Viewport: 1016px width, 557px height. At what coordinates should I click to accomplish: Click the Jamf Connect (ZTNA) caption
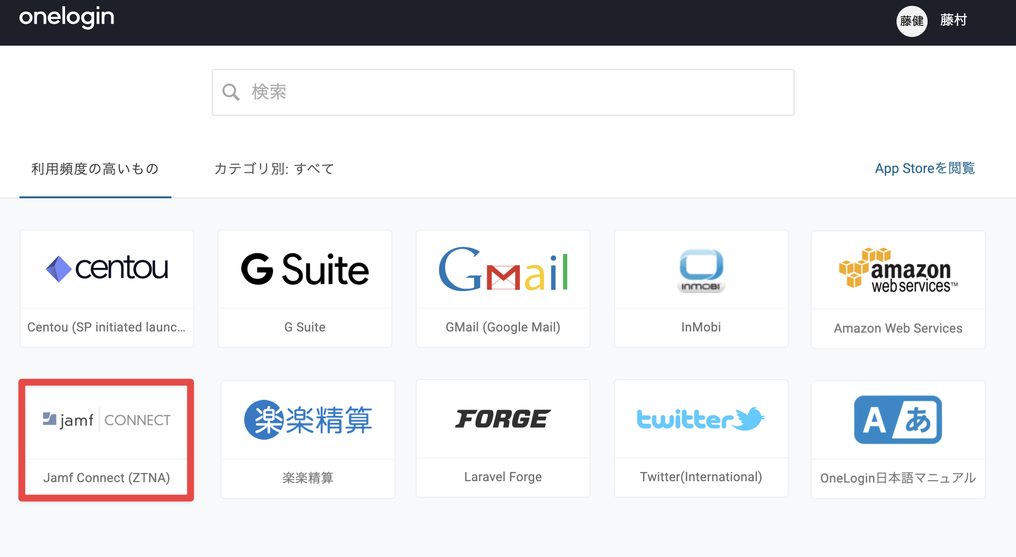point(106,478)
